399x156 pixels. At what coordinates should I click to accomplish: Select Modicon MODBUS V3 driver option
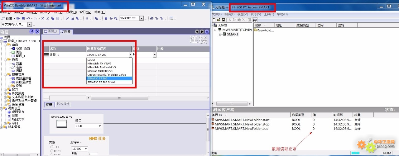[x=109, y=71]
